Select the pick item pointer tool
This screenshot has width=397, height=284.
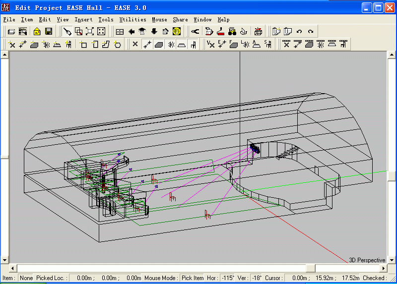tap(67, 31)
